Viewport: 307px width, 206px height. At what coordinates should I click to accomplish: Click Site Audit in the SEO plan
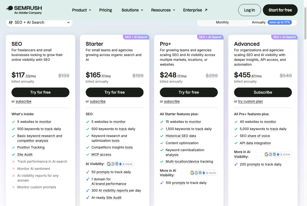click(25, 155)
